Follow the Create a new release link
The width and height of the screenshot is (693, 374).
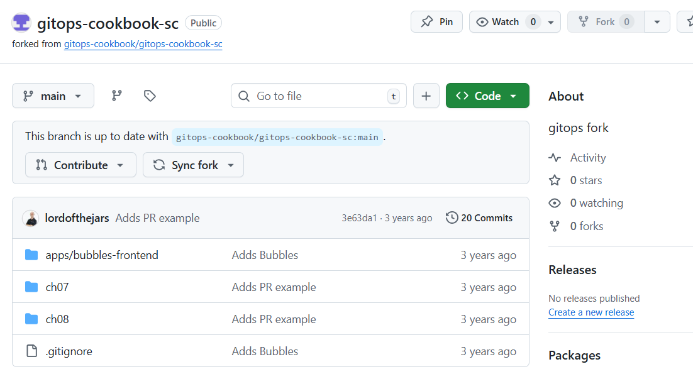coord(591,312)
